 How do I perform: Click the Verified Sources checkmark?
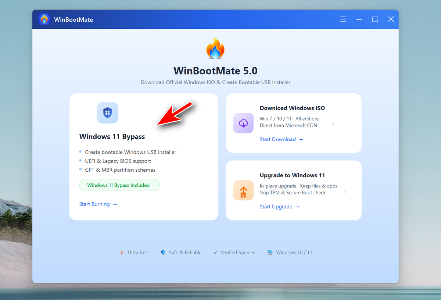[x=216, y=252]
